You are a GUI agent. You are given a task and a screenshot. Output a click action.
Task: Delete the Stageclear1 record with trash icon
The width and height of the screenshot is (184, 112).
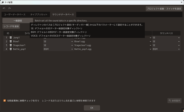11,45
